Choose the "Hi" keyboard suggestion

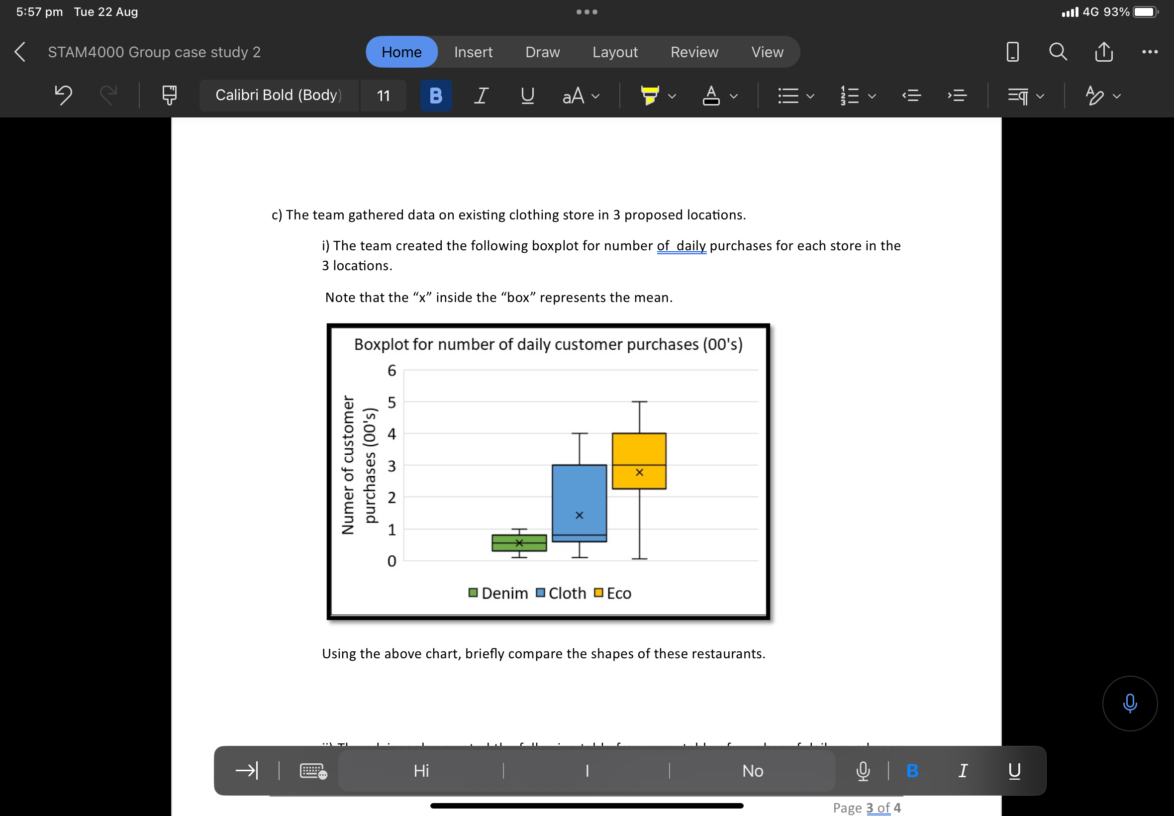[x=421, y=771]
